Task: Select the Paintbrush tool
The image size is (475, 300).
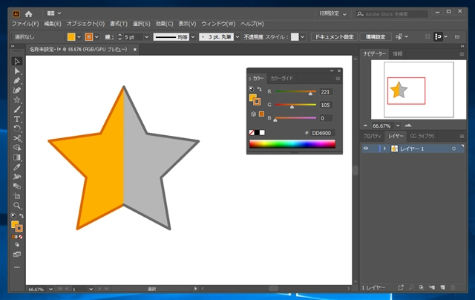Action: pos(17,109)
